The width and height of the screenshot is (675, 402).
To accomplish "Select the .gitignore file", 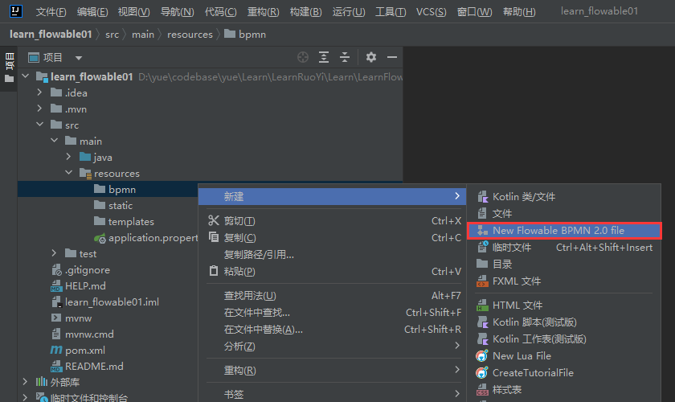I will [88, 270].
